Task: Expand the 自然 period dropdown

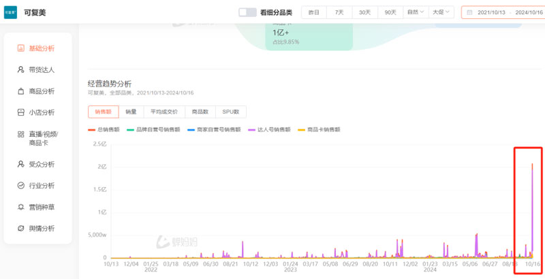Action: coord(415,12)
